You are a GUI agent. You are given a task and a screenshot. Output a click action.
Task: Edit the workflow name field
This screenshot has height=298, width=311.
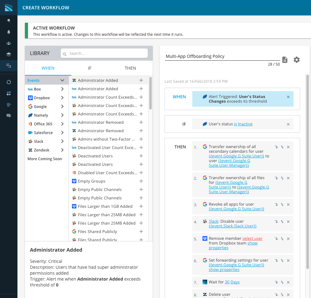click(223, 56)
